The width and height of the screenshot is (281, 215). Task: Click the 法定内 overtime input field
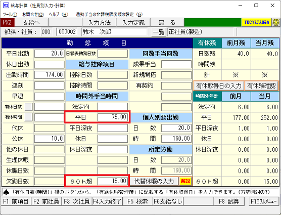tap(113, 107)
